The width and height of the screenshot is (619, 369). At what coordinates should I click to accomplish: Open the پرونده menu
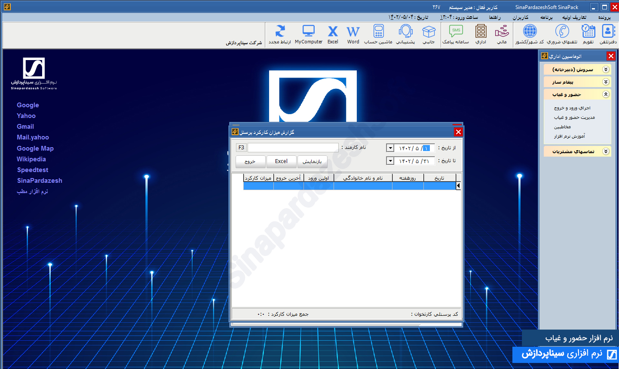coord(604,17)
